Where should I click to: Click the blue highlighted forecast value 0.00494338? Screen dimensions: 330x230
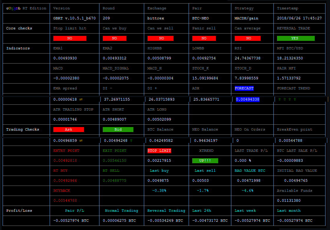point(248,99)
